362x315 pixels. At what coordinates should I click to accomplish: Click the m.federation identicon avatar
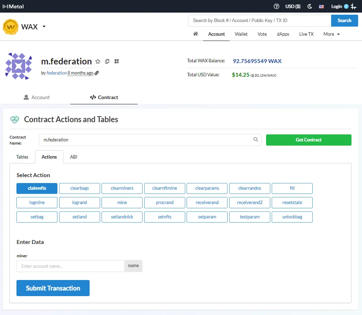pos(19,66)
